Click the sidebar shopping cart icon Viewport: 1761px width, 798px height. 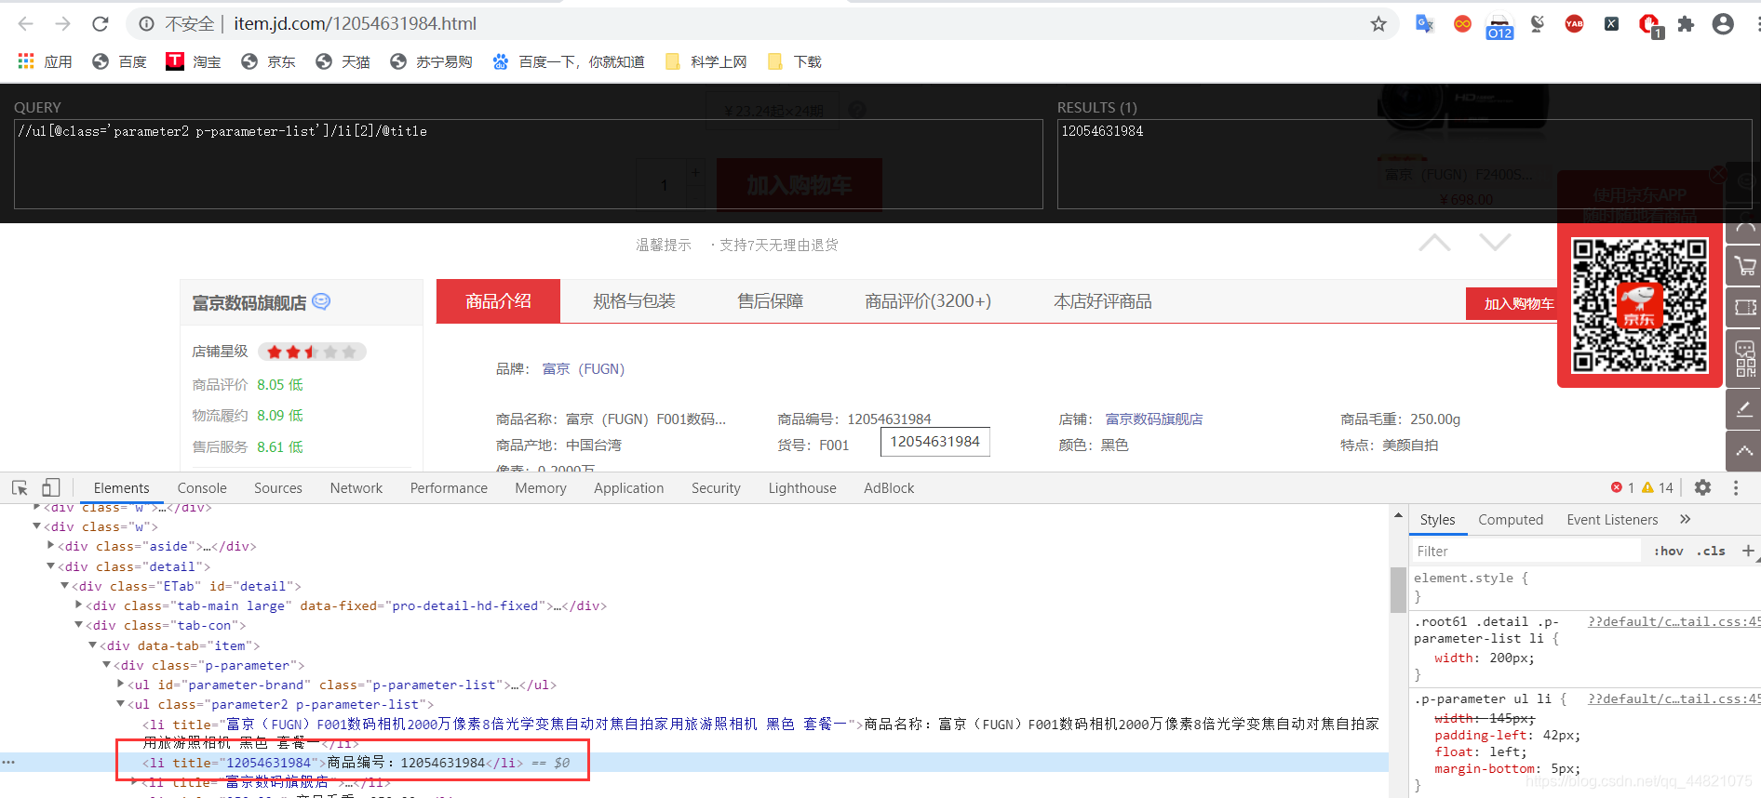point(1745,267)
